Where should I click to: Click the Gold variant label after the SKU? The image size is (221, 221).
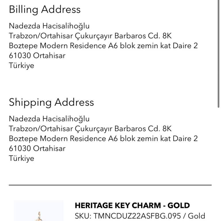197,216
